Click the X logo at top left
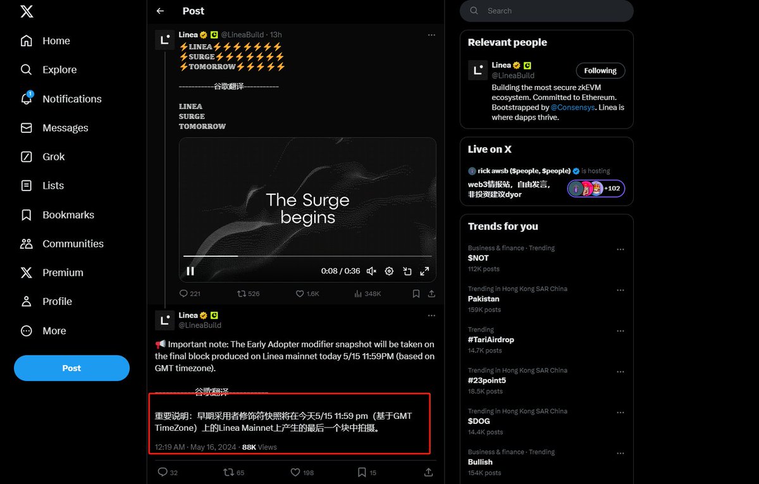This screenshot has height=484, width=759. [27, 11]
